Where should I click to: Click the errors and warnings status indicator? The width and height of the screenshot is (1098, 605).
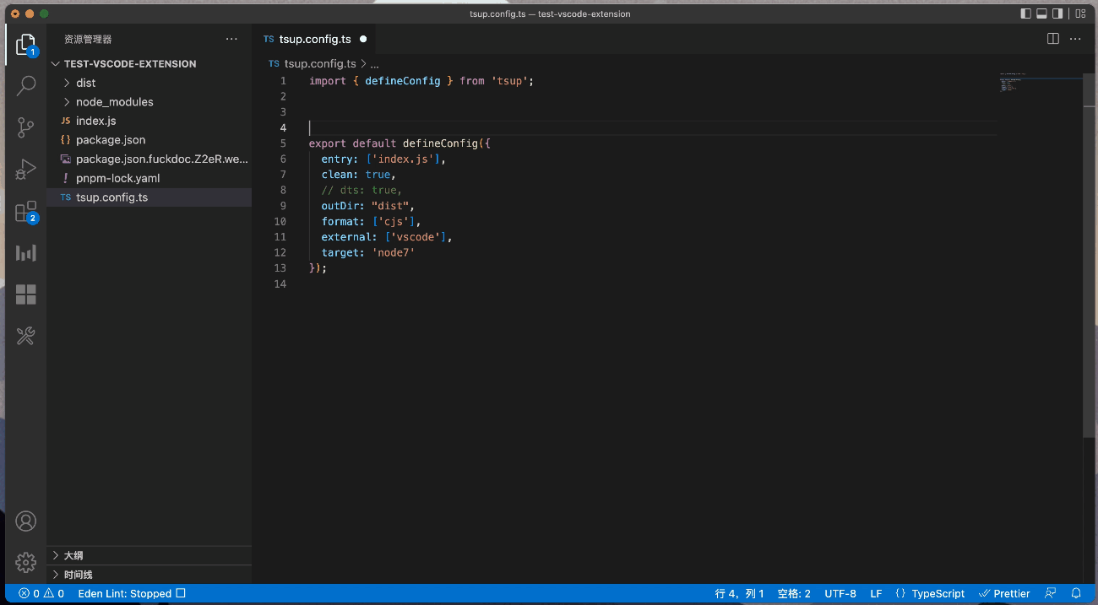(41, 593)
